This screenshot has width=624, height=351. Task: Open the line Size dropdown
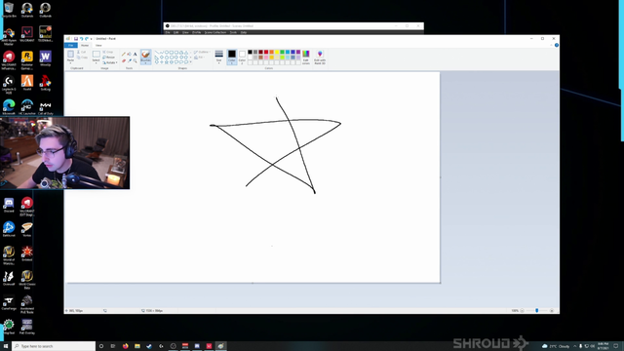218,58
